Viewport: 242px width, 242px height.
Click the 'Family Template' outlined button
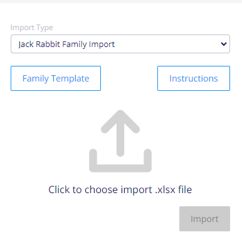pyautogui.click(x=56, y=78)
